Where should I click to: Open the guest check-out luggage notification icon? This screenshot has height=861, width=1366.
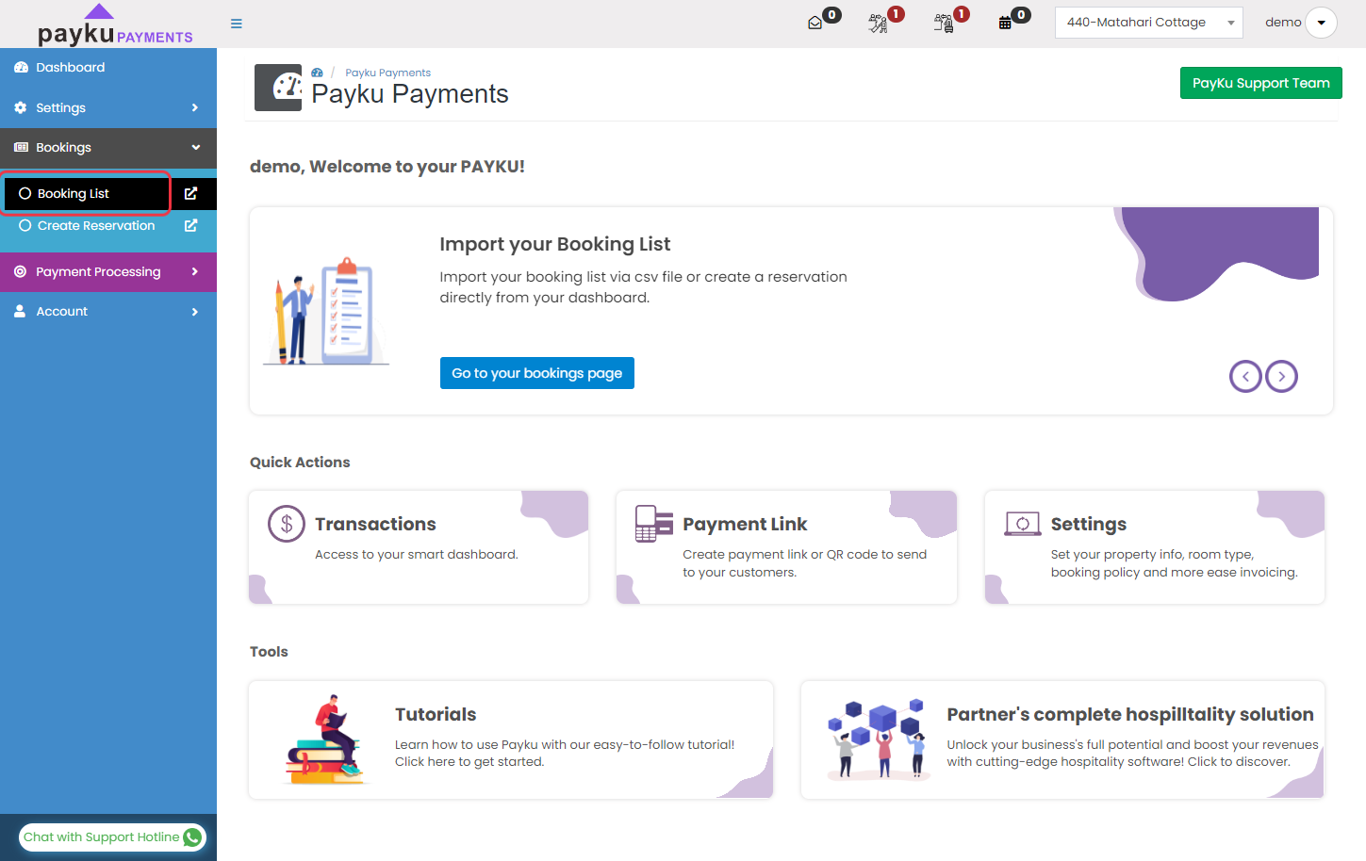point(944,24)
